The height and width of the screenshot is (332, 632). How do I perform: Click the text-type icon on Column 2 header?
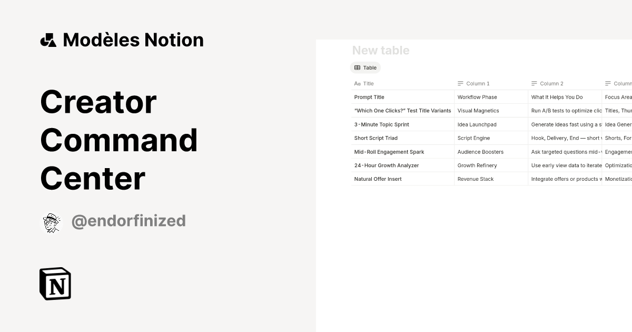534,83
